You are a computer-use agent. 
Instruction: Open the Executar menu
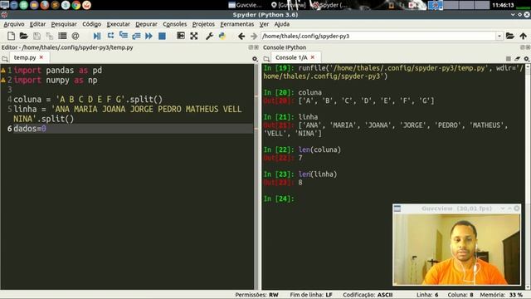tap(118, 24)
